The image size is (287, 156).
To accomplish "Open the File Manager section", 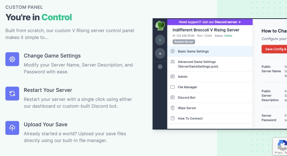I will (187, 87).
